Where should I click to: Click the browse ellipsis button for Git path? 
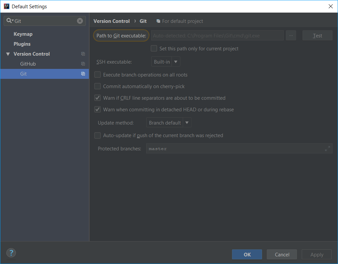291,36
